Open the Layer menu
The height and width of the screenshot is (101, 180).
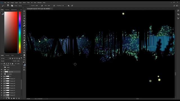pos(16,3)
